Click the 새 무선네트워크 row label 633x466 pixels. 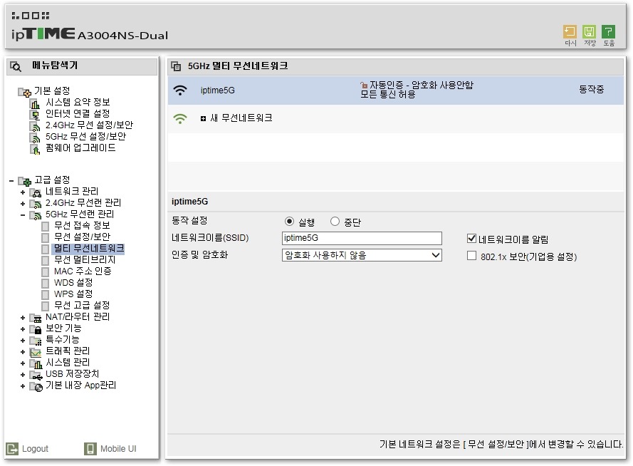(241, 118)
